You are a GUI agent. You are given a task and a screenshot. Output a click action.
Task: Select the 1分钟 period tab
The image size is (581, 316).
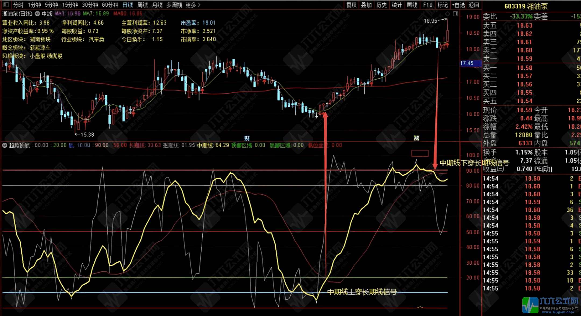pos(34,5)
